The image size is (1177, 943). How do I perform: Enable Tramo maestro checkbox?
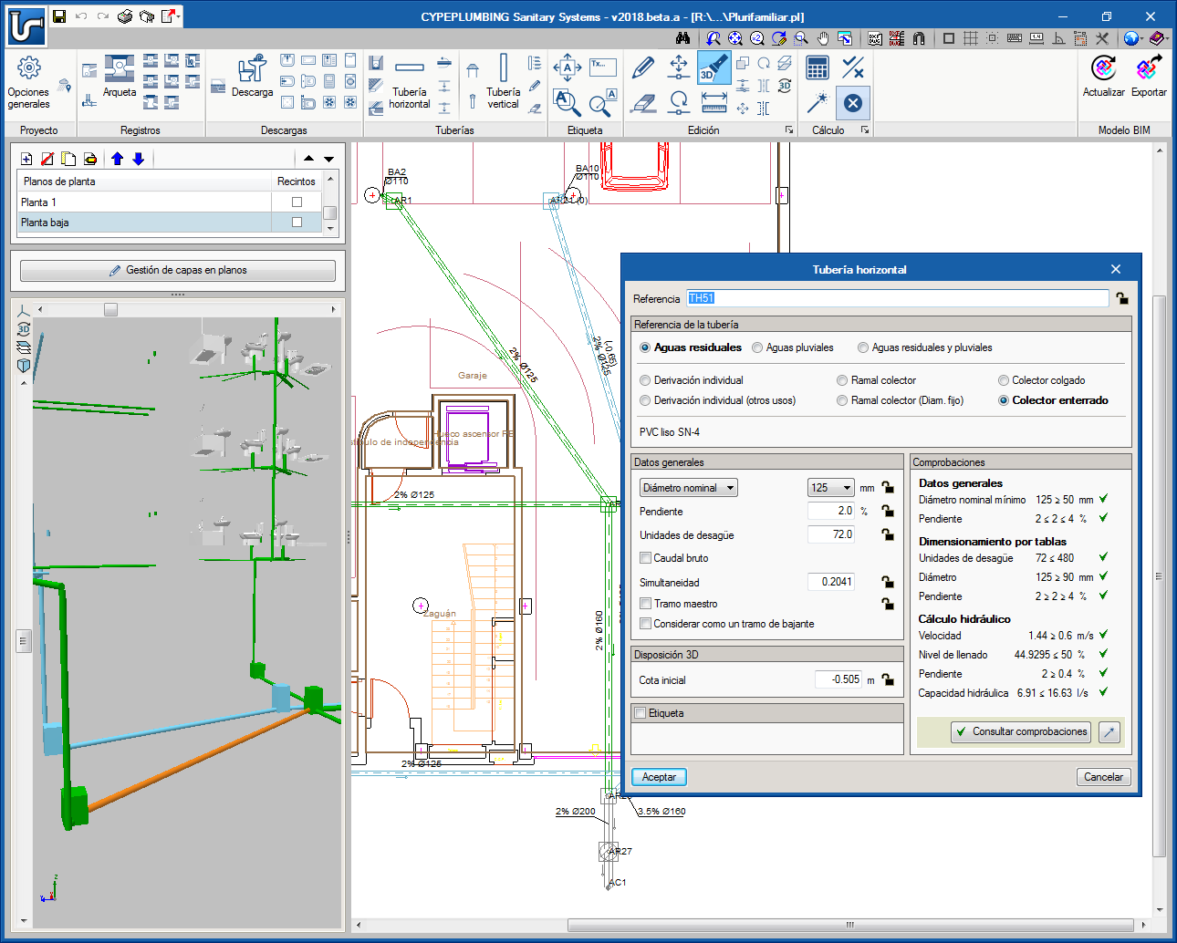click(x=645, y=604)
